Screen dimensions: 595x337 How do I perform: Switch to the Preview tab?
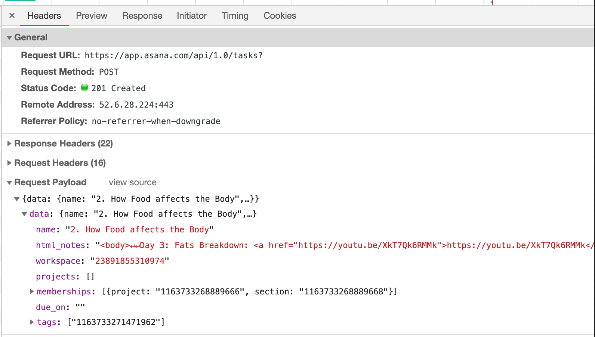tap(92, 16)
